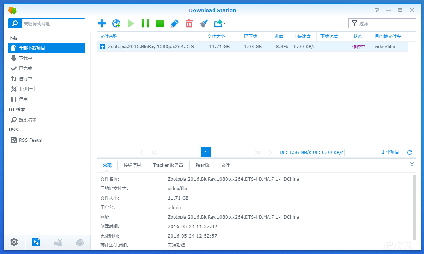Click page number 1 button

206,153
